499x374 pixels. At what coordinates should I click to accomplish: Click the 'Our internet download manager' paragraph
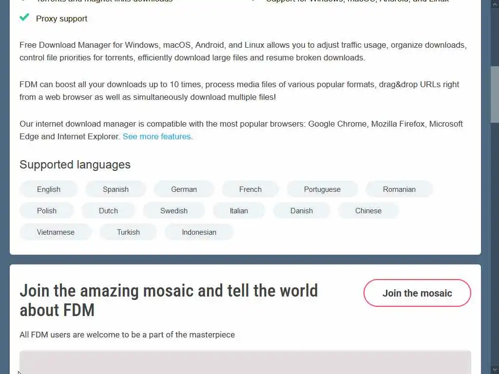241,130
